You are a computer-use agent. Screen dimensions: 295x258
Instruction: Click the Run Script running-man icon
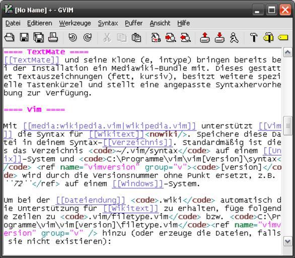click(x=234, y=37)
